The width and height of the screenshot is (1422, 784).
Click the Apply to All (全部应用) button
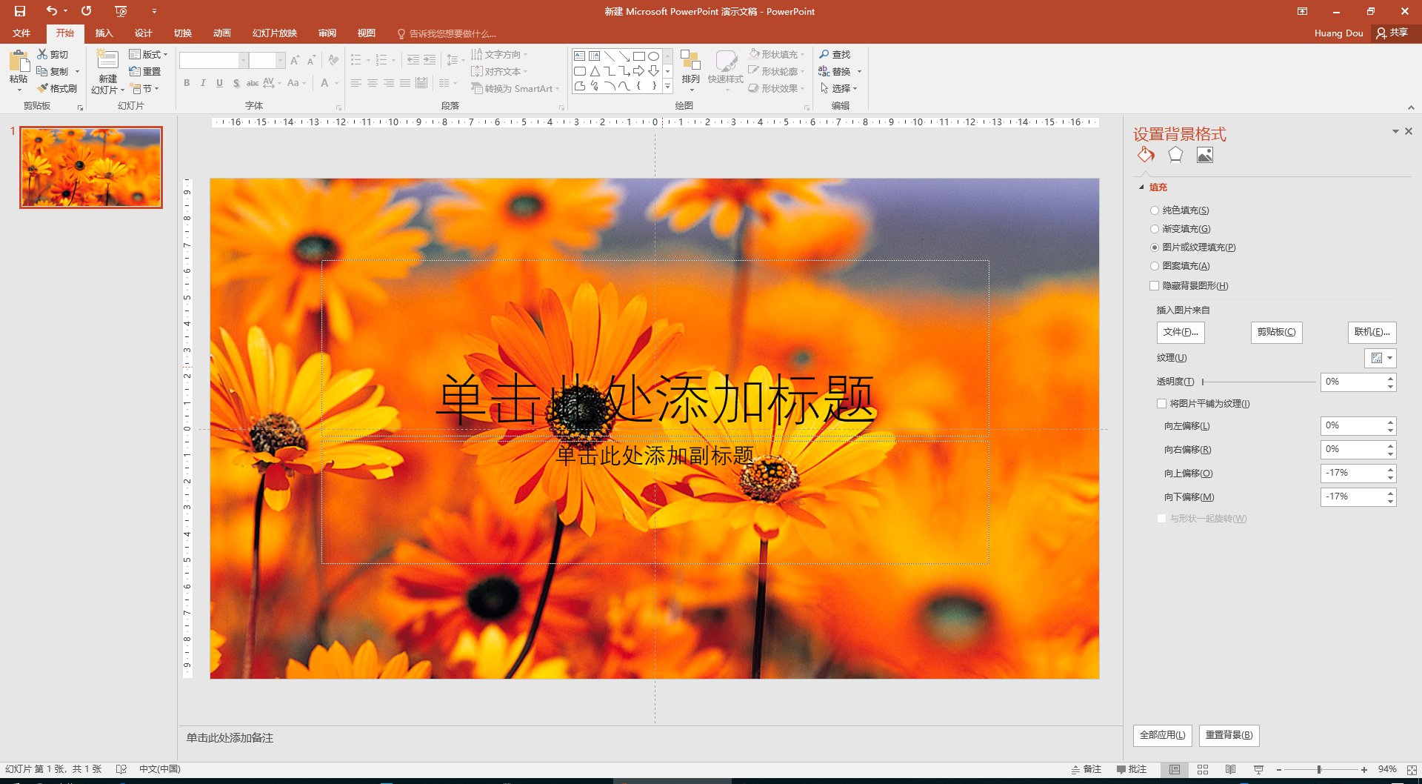tap(1162, 735)
